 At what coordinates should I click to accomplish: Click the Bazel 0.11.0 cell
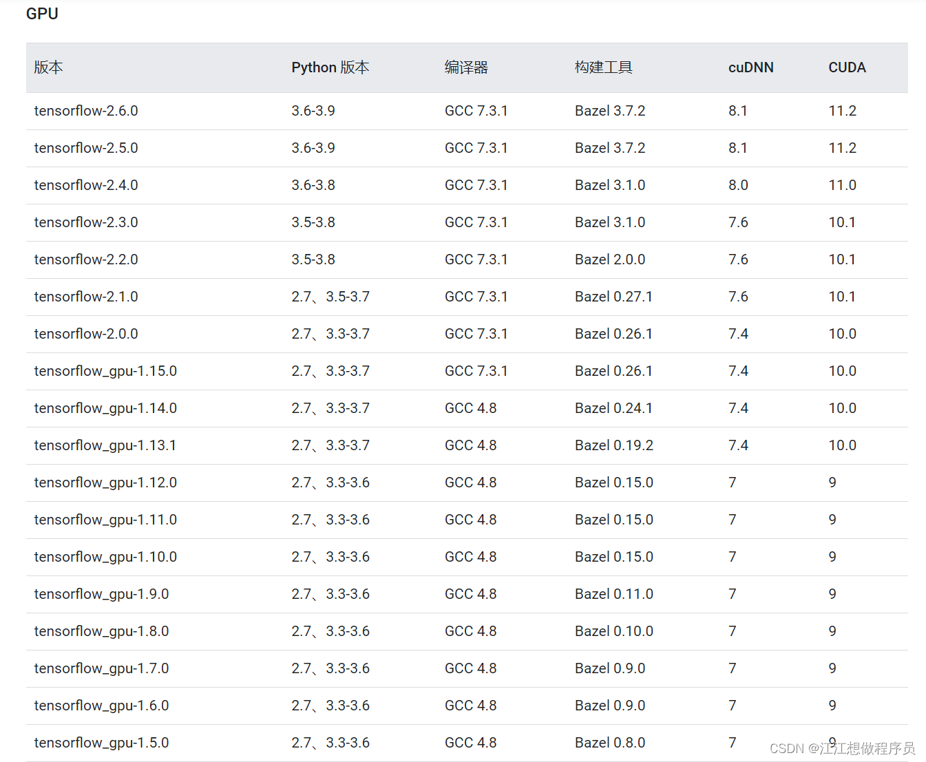coord(614,594)
